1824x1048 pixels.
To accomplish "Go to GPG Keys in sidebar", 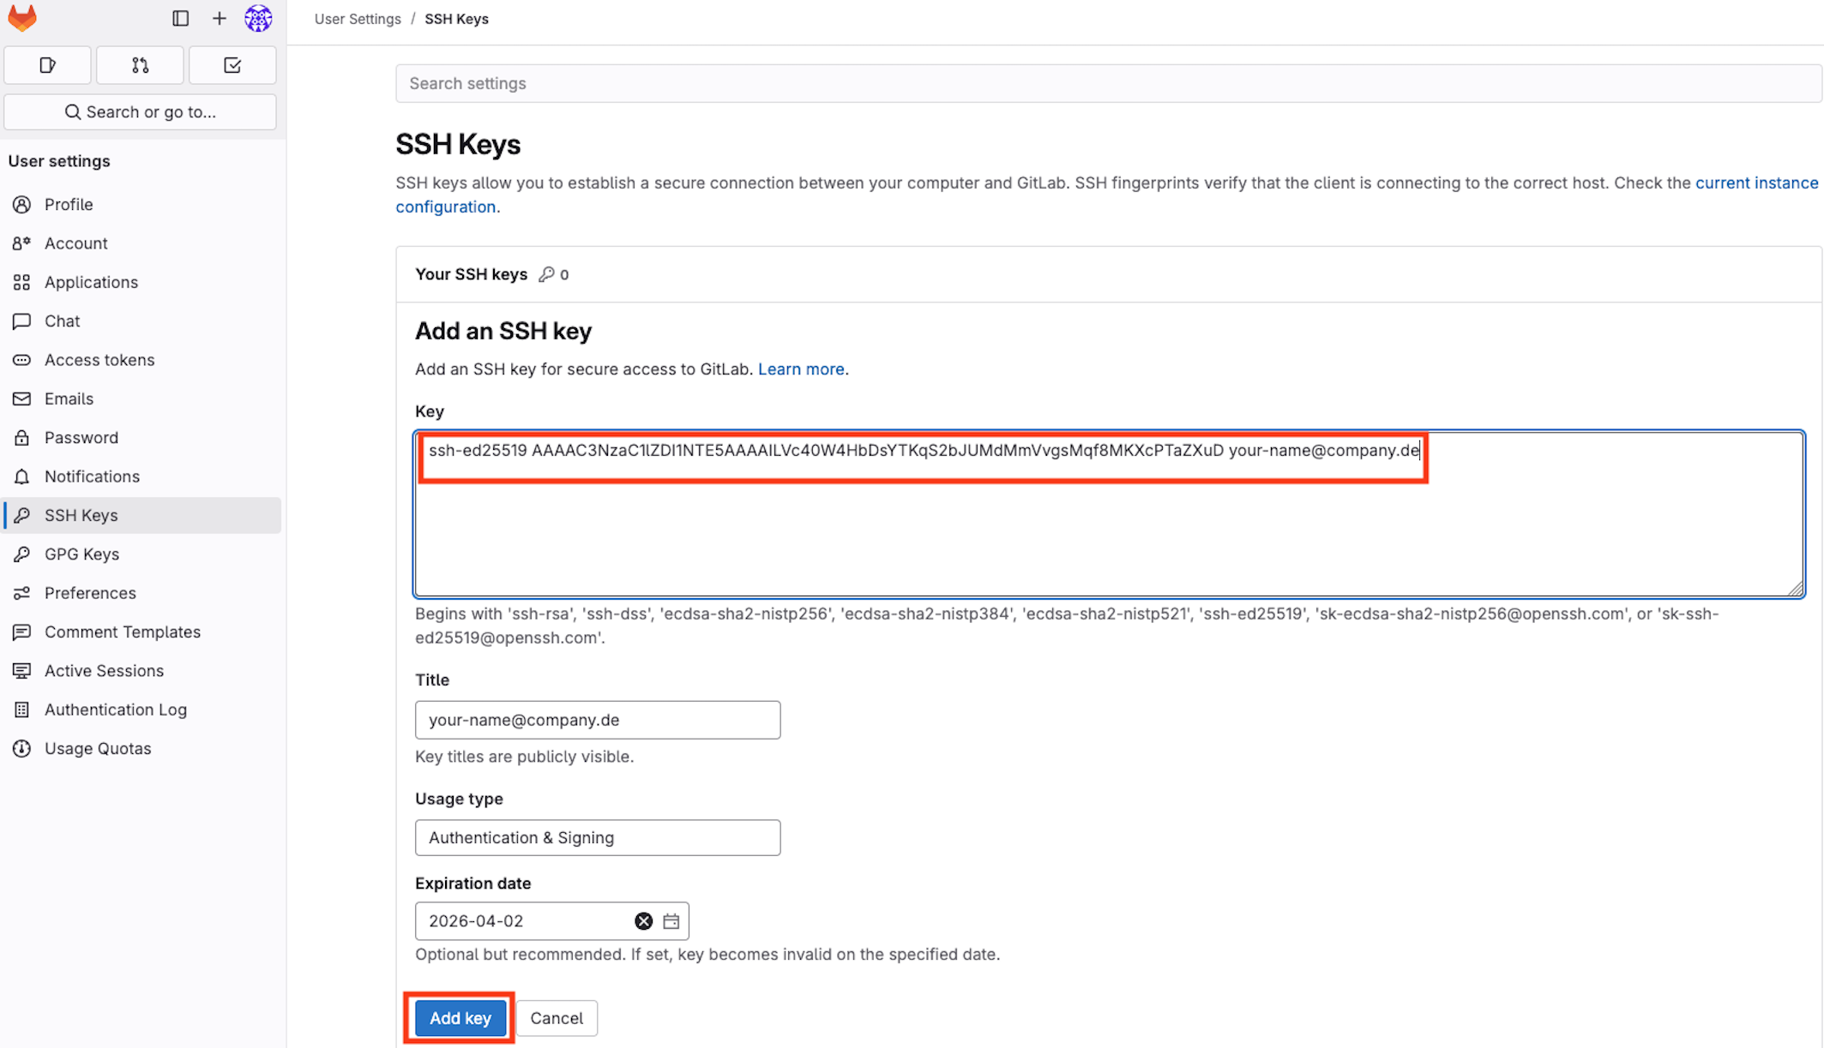I will (x=81, y=554).
